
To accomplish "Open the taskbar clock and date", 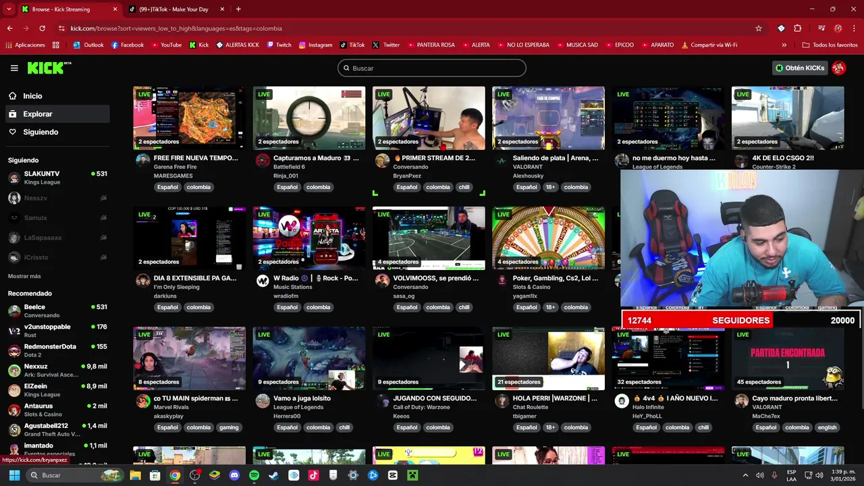I will point(842,475).
